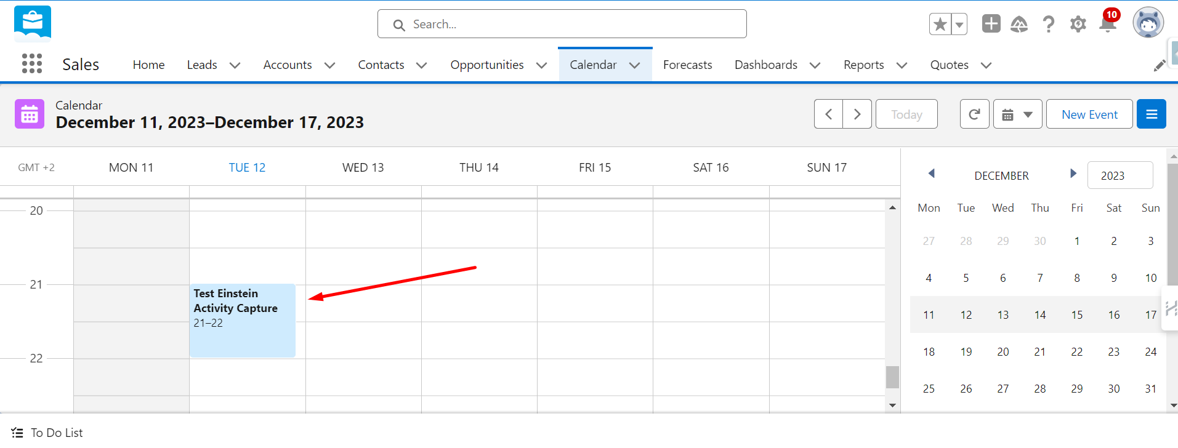The image size is (1178, 448).
Task: Open the App Launcher grid icon
Action: click(32, 63)
